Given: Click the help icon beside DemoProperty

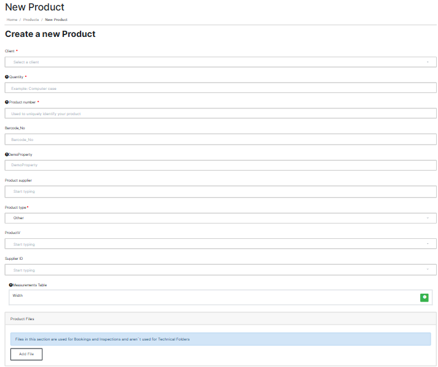Looking at the screenshot, I should (7, 155).
